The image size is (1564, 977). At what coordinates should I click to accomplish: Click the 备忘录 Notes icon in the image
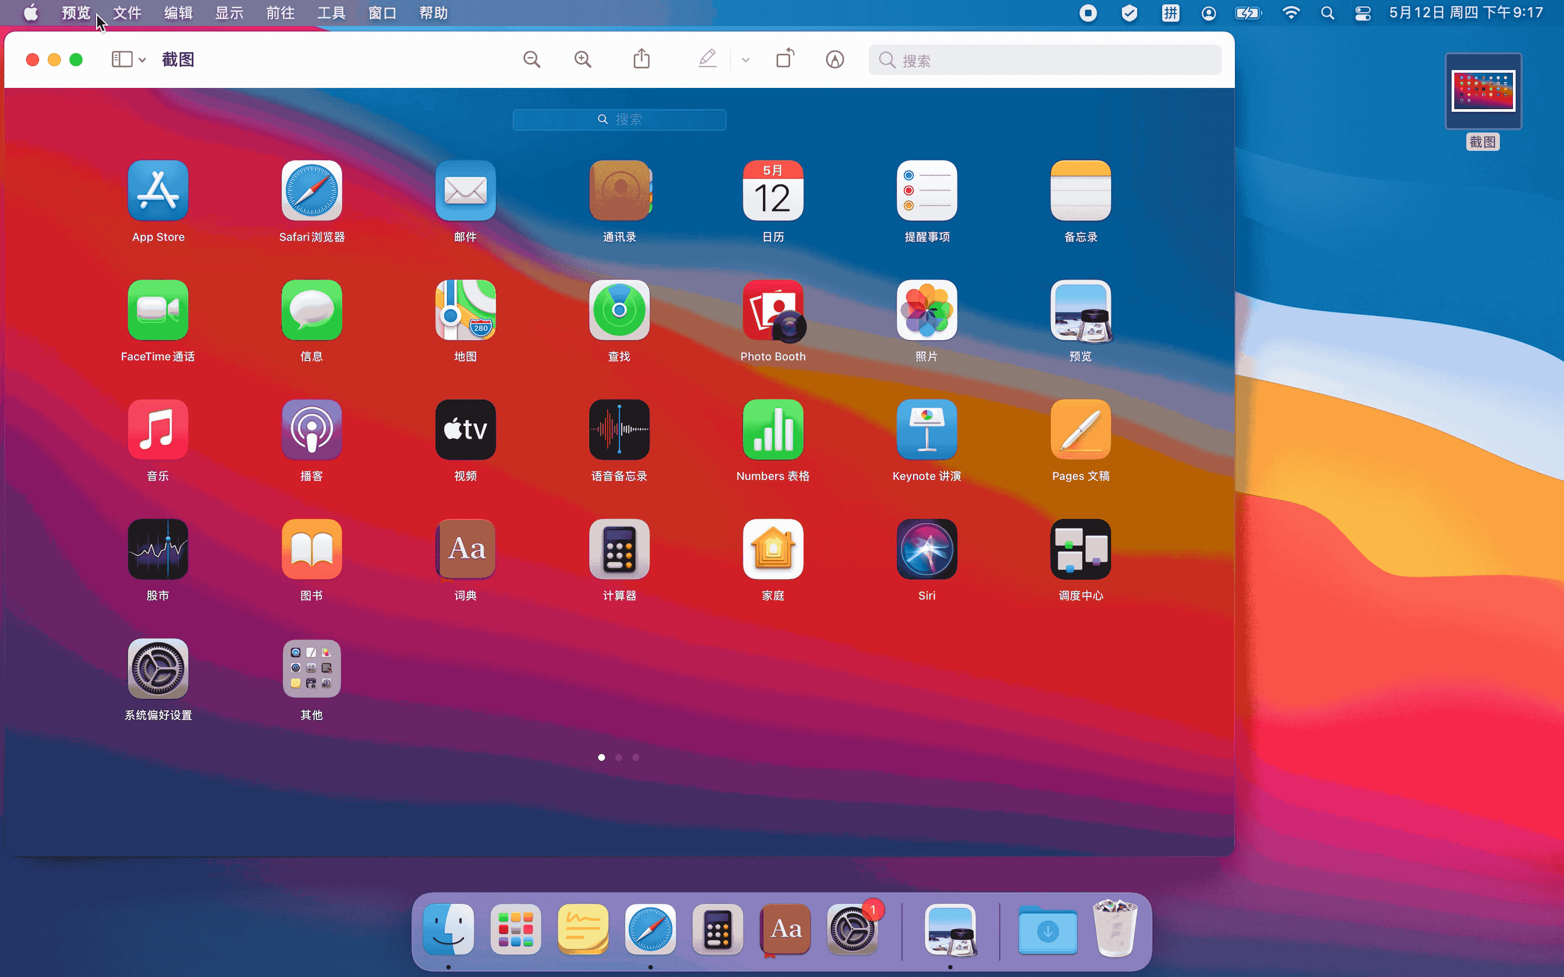coord(1081,191)
